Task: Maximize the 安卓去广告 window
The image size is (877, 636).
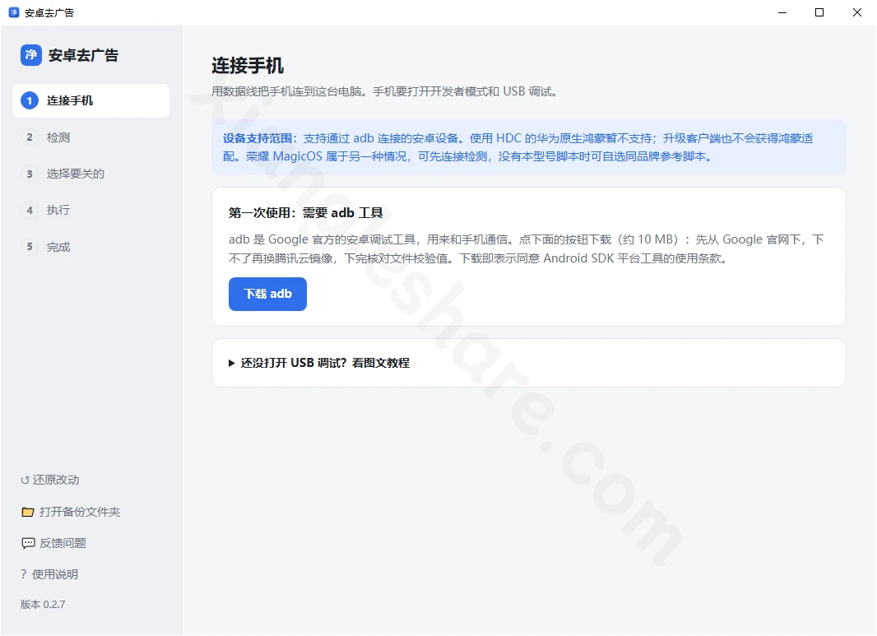Action: (x=819, y=12)
